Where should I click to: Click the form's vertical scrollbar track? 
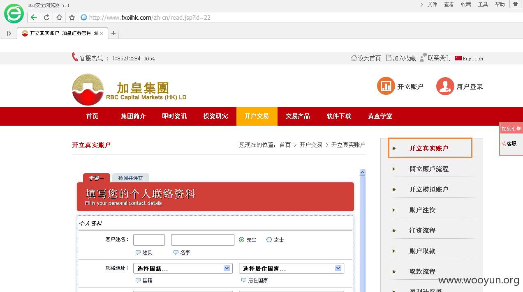pos(362,234)
